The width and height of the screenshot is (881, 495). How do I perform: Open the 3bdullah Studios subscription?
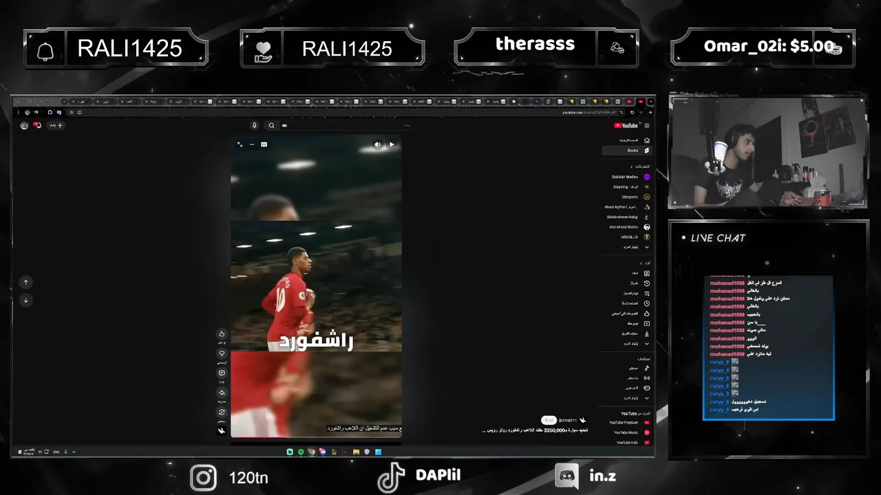626,177
